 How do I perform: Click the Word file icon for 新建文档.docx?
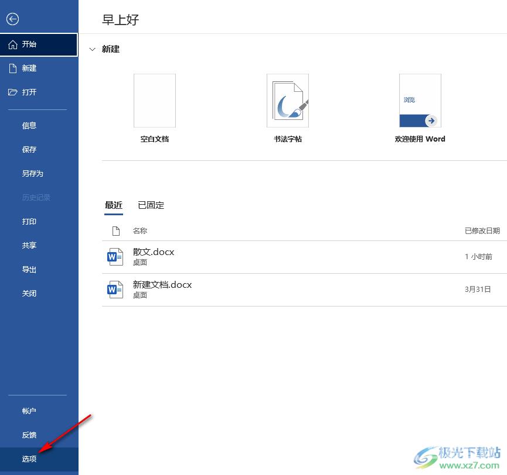pos(115,290)
